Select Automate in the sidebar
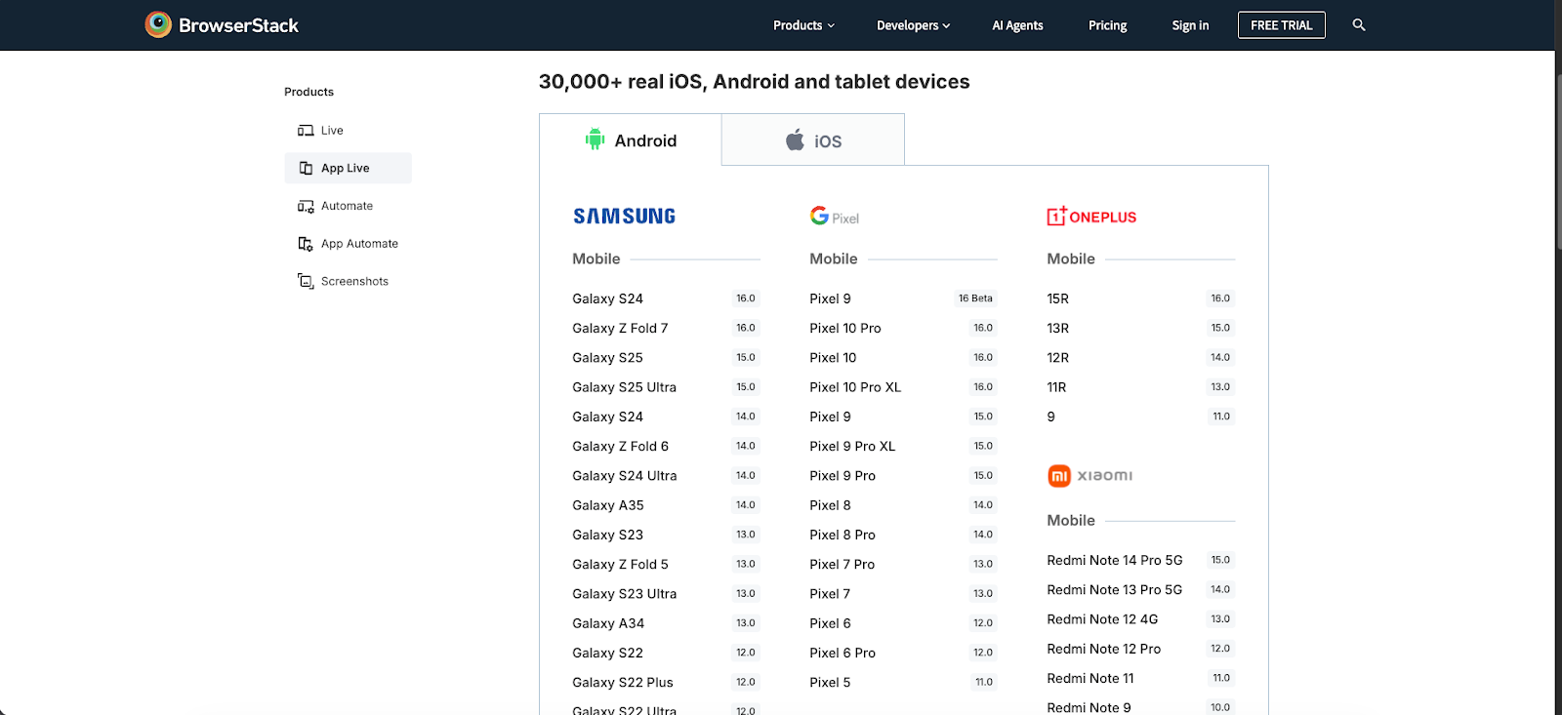The image size is (1562, 715). click(x=347, y=206)
